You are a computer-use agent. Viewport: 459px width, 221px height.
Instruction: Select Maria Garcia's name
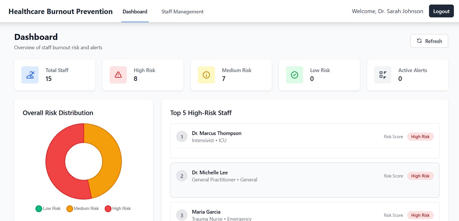click(x=206, y=212)
